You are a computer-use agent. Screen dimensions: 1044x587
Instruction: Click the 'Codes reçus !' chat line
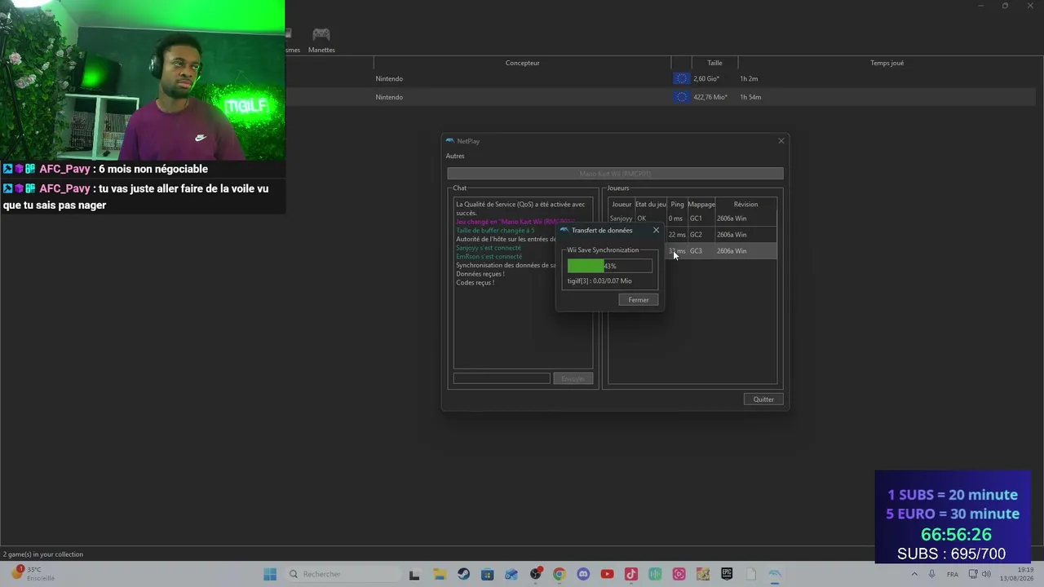(x=475, y=282)
